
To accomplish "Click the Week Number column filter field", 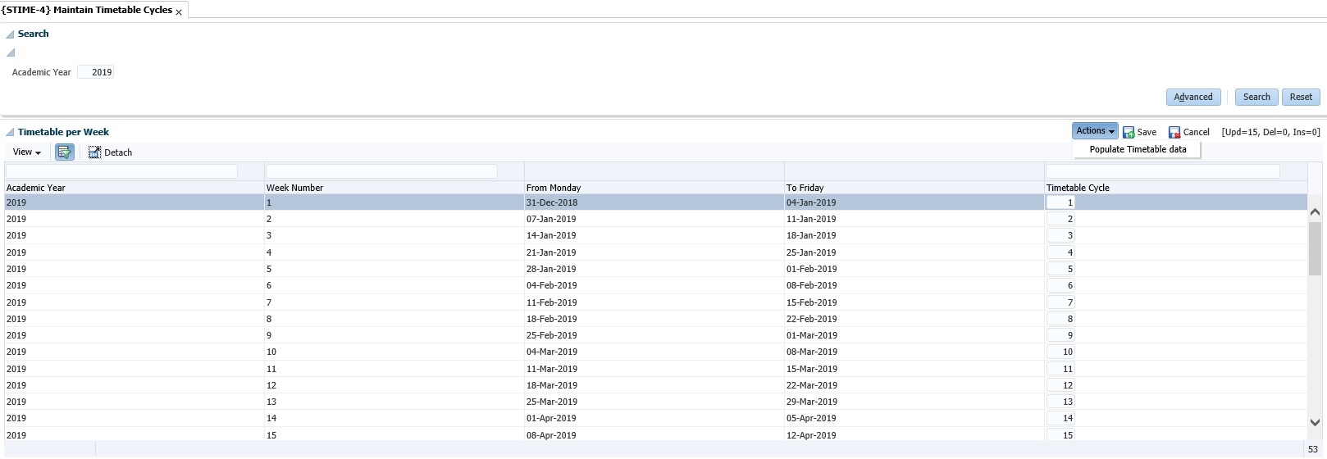I will coord(381,171).
